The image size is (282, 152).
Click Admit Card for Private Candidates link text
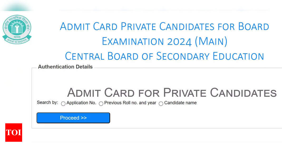[x=172, y=93]
